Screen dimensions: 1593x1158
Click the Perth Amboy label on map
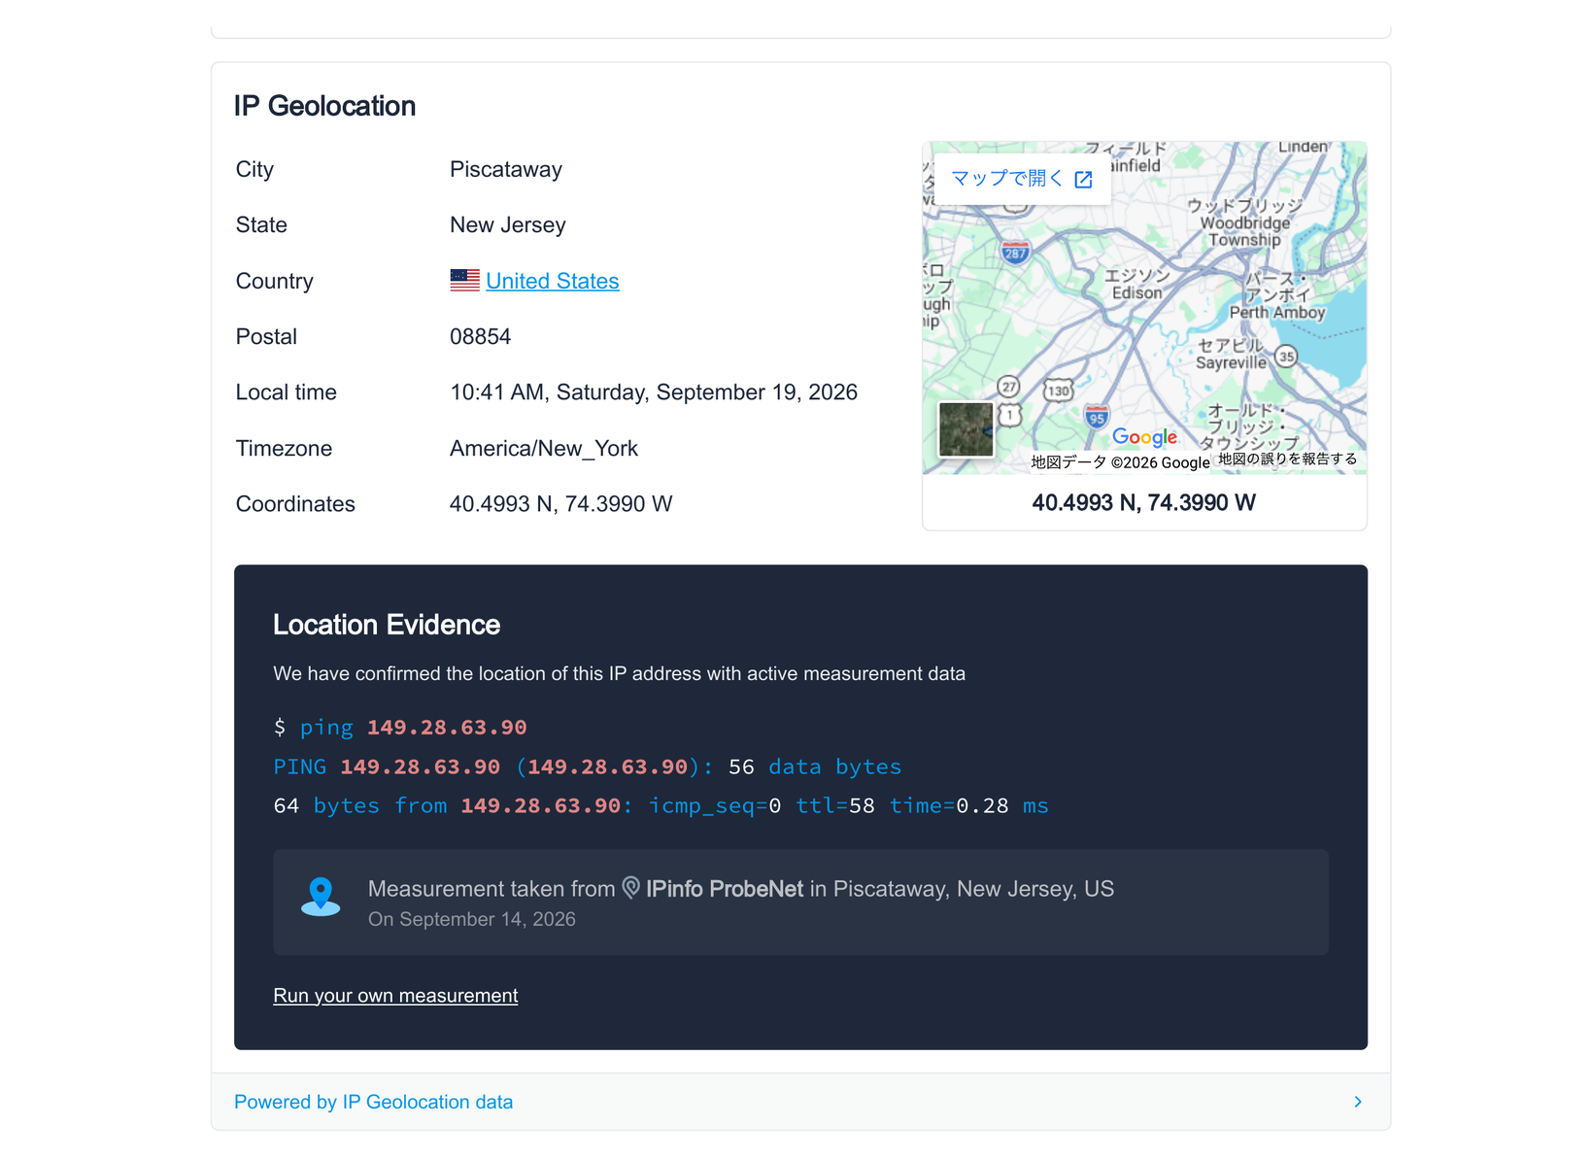pyautogui.click(x=1277, y=313)
